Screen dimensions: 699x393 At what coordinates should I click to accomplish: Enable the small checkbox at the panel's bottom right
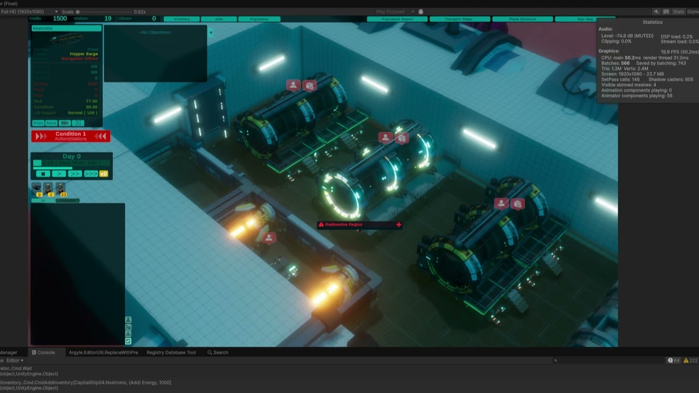[x=129, y=341]
